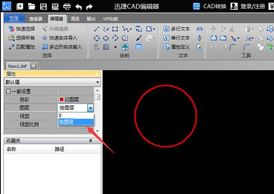Select the Circle drawing tool
The height and width of the screenshot is (194, 274).
pyautogui.click(x=97, y=38)
